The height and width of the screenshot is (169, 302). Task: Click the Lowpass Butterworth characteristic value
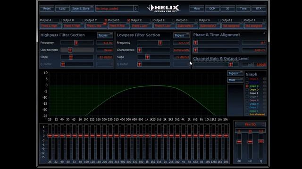181,50
